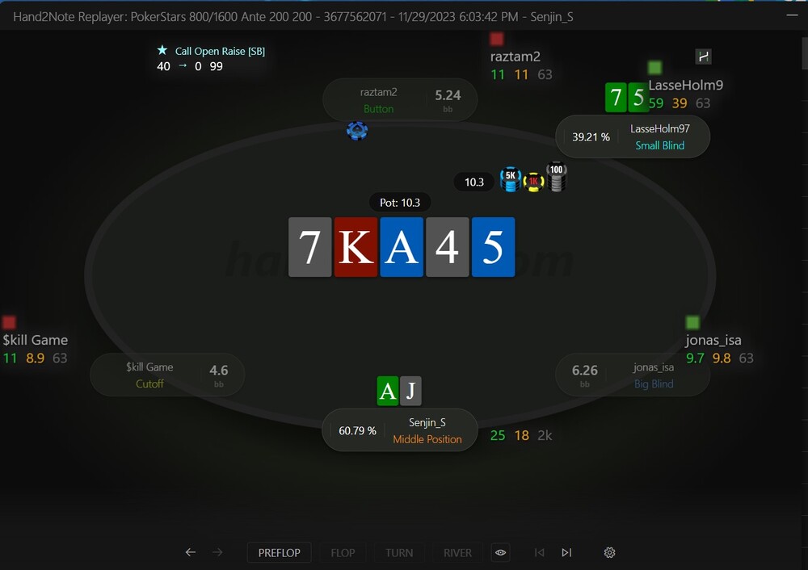The width and height of the screenshot is (808, 570).
Task: Click the red color marker above $kill Game
Action: tap(9, 322)
